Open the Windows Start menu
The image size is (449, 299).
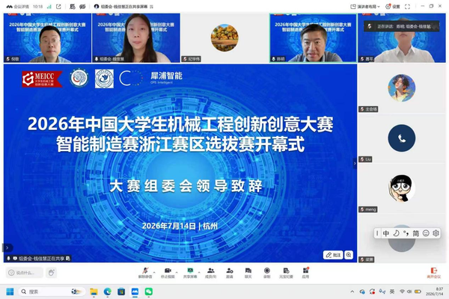pyautogui.click(x=10, y=292)
